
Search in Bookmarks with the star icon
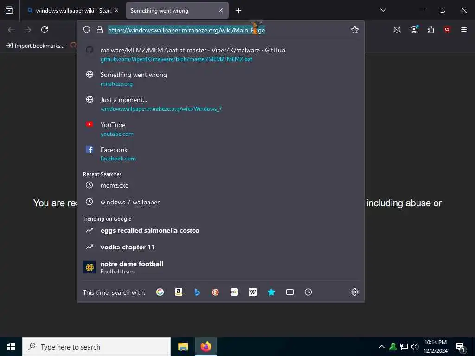(x=271, y=292)
